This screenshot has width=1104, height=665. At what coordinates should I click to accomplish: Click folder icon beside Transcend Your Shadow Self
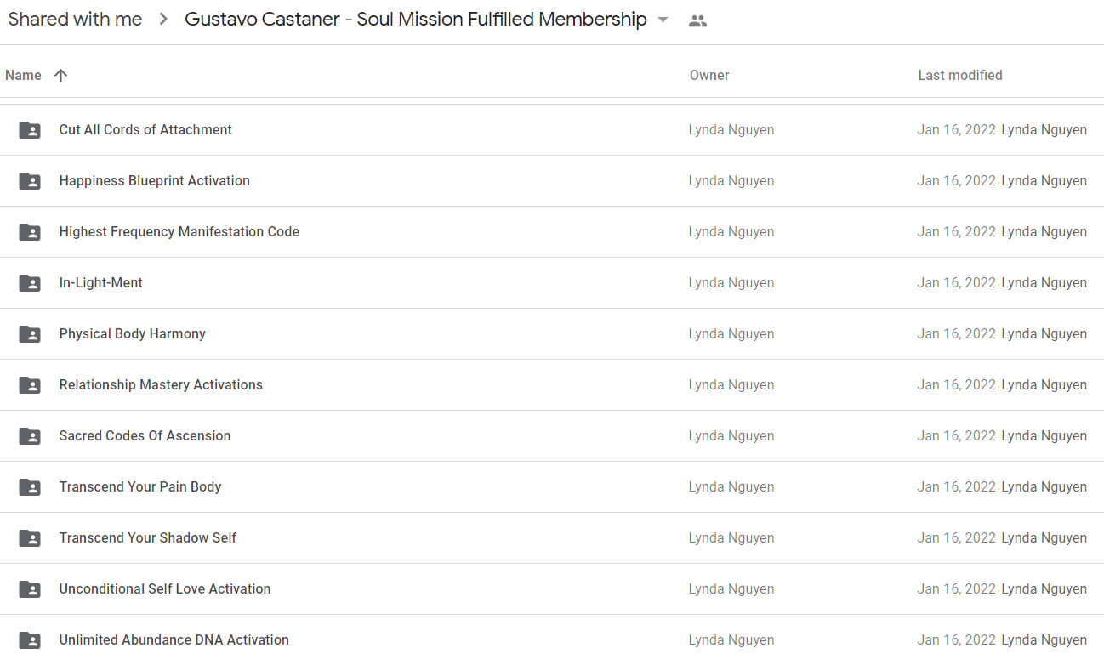[x=30, y=538]
